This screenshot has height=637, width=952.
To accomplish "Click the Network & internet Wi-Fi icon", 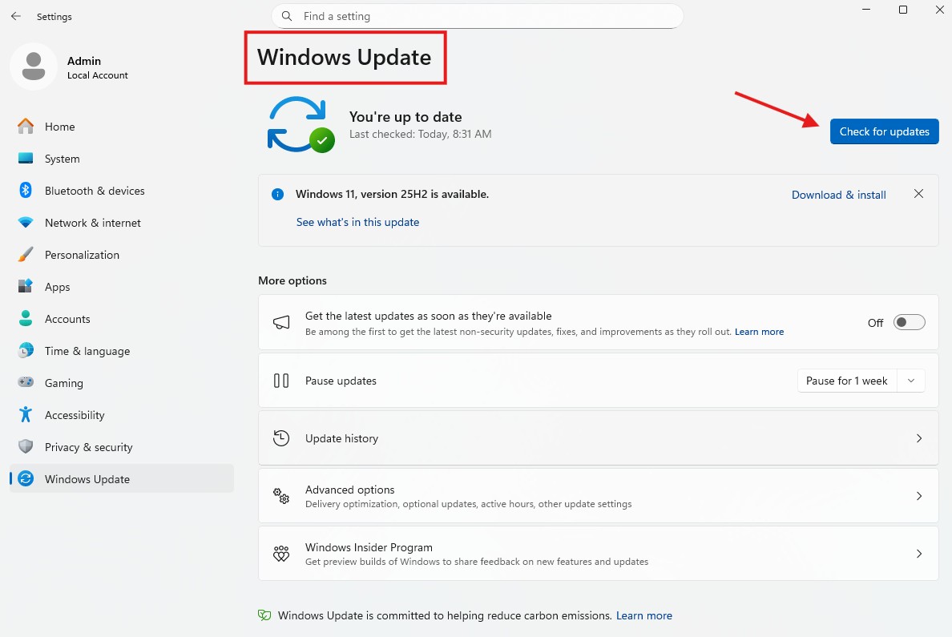I will tap(26, 223).
